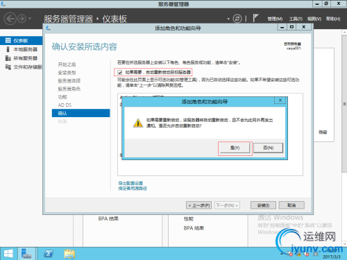Toggle the auto-restart target server checkbox
Viewport: 347px width, 260px height.
(x=120, y=73)
